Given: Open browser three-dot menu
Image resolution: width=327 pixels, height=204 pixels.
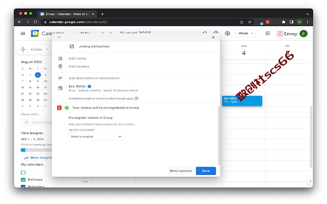Looking at the screenshot, I should pos(308,22).
